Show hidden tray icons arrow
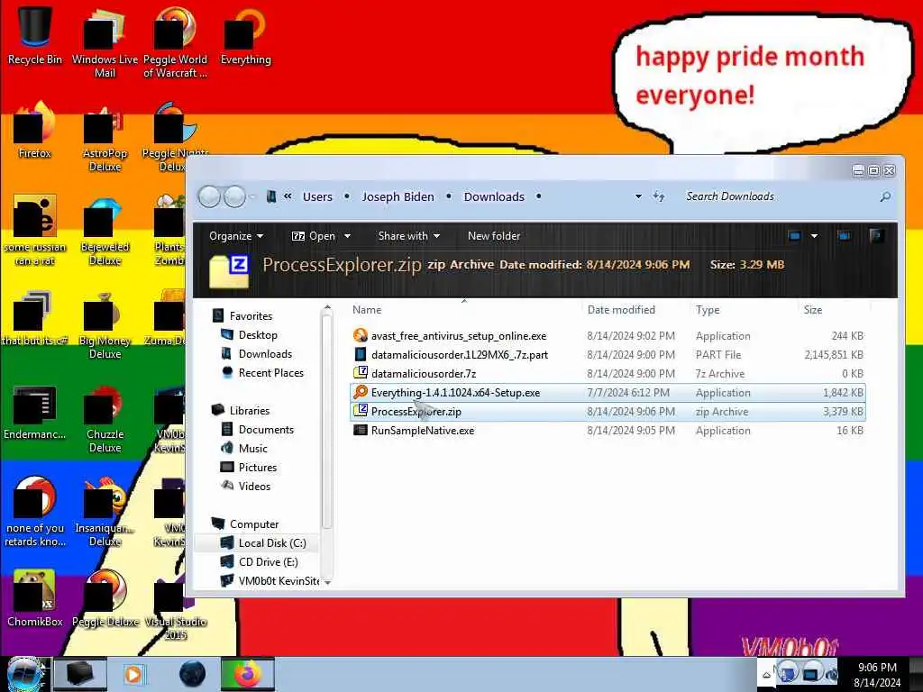 coord(766,675)
